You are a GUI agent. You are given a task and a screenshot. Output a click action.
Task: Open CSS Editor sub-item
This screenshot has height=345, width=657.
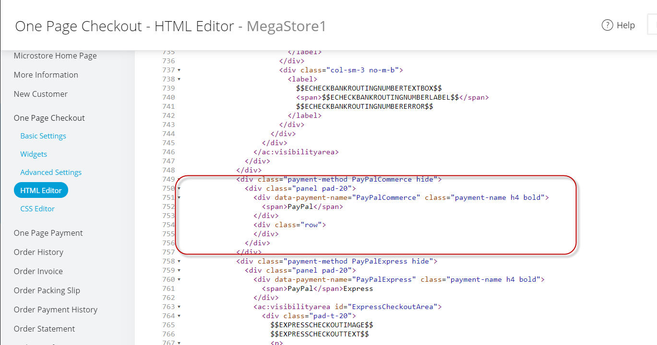(37, 209)
